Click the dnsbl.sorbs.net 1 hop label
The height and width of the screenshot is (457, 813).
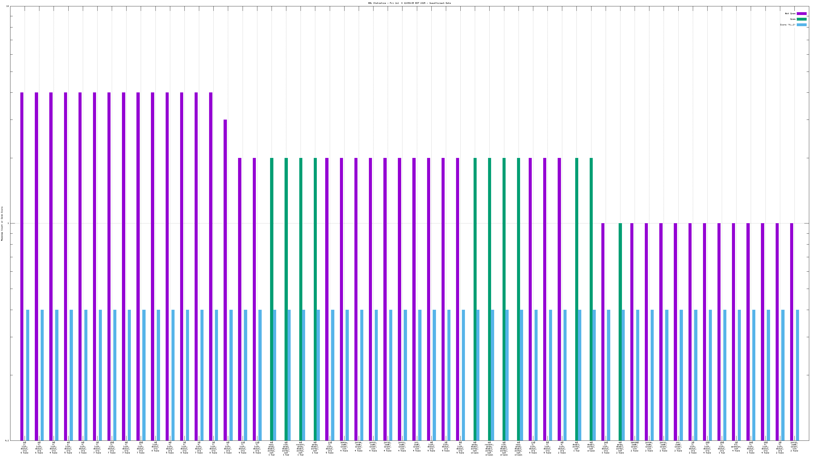[x=576, y=447]
